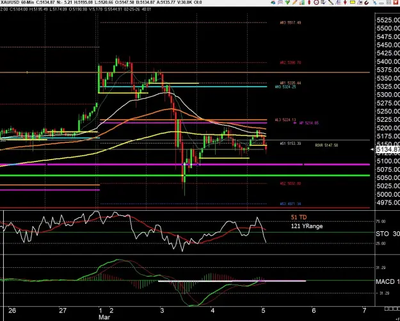Click the small squares at bottom right corner
The width and height of the screenshot is (400, 321).
tap(392, 309)
